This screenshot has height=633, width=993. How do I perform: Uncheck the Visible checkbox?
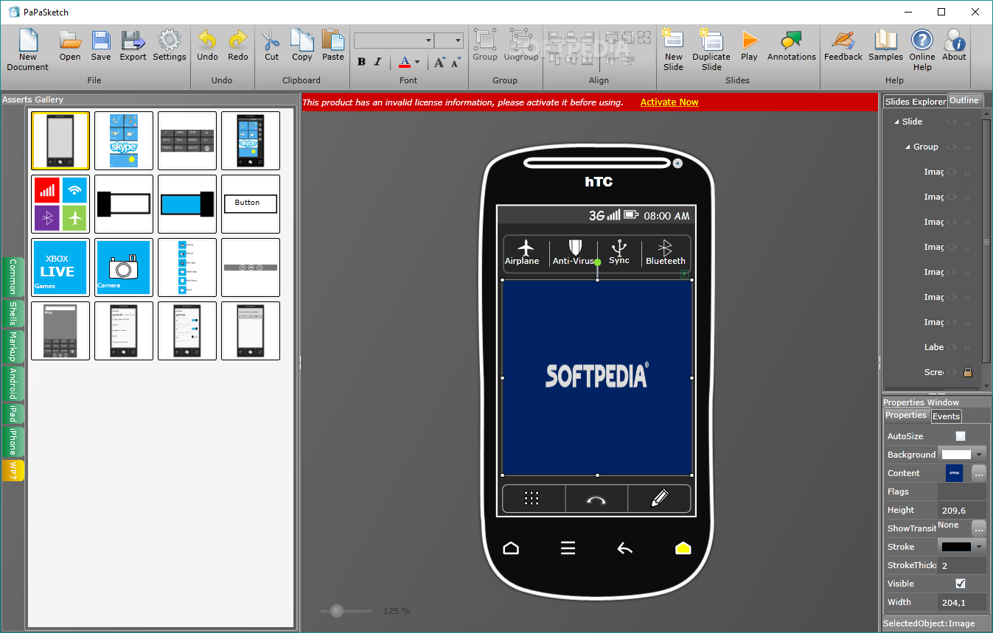[x=960, y=584]
